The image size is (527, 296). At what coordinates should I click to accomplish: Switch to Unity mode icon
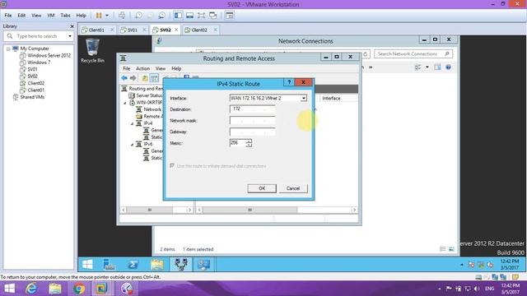point(212,16)
